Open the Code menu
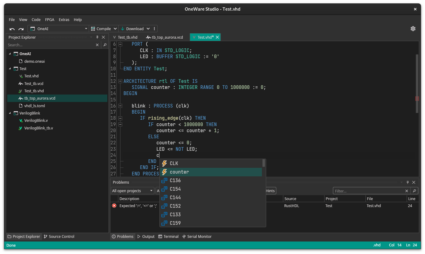 (36, 19)
